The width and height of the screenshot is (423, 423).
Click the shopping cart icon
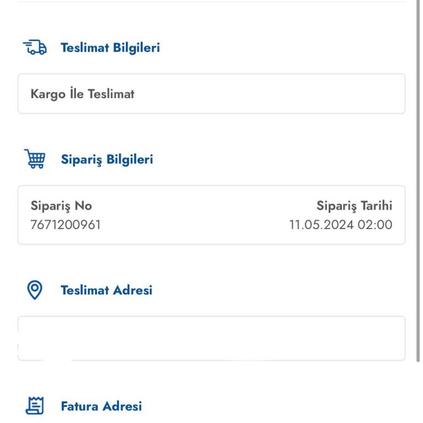pos(35,159)
